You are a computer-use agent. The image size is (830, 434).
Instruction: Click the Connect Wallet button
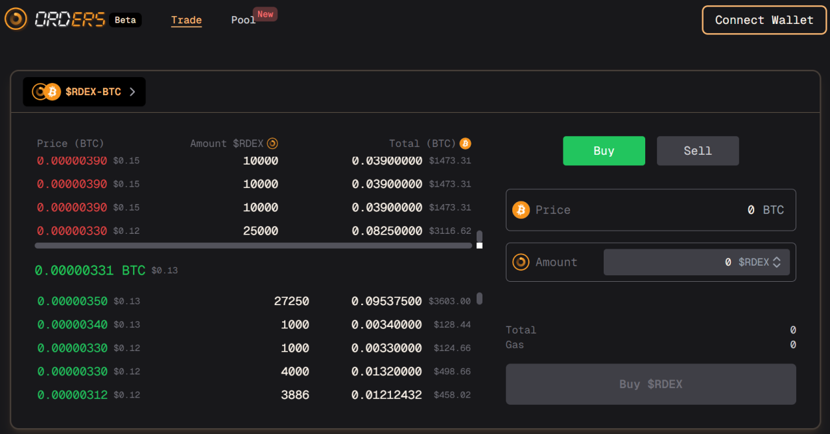coord(764,19)
